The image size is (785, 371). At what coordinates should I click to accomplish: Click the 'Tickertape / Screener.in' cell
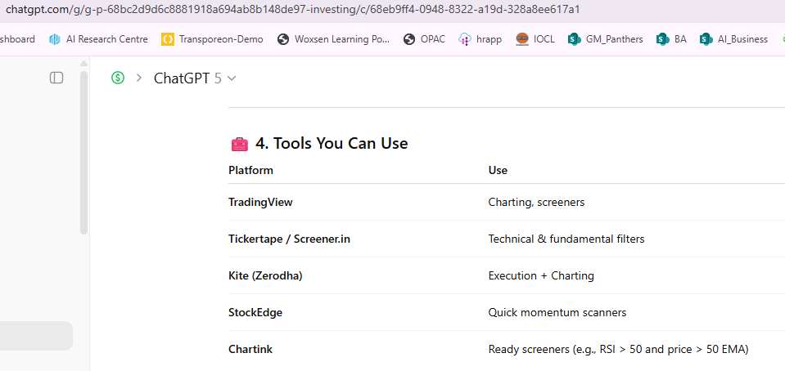(x=289, y=239)
